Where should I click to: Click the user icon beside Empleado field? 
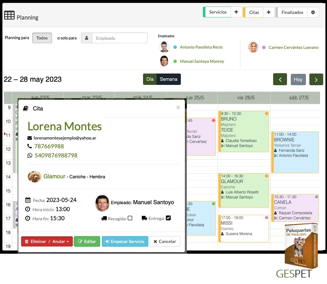[x=87, y=38]
